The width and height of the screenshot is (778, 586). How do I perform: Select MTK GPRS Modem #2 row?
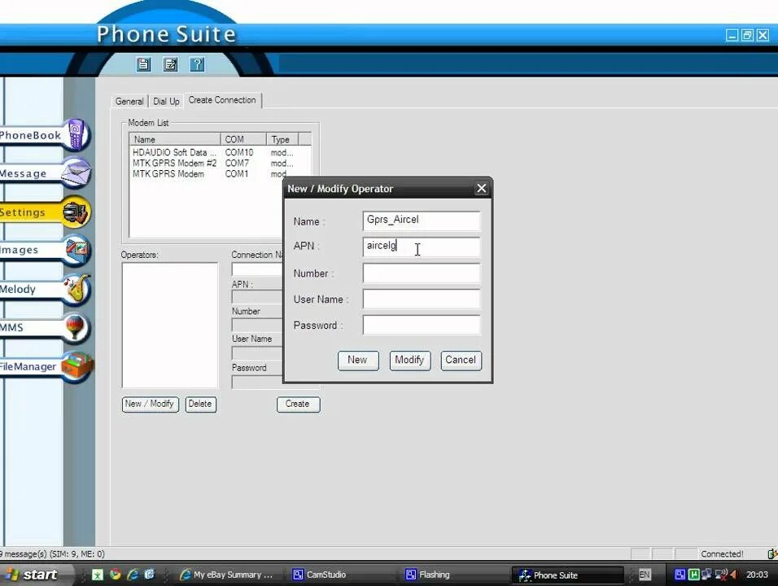point(221,164)
